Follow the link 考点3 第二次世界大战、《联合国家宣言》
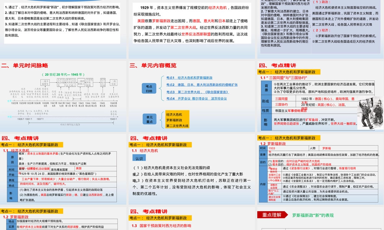384x230 pixels. [x=197, y=92]
